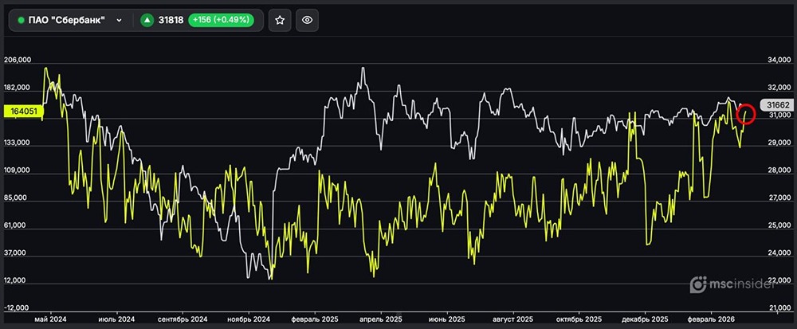
Task: Click the 31818 price value
Action: click(x=171, y=20)
